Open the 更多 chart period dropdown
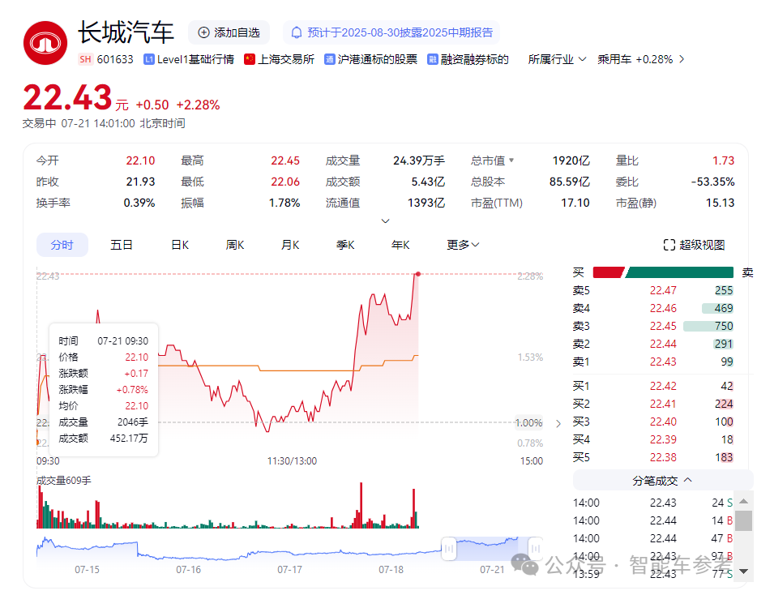Viewport: 757px width, 595px height. click(x=463, y=245)
